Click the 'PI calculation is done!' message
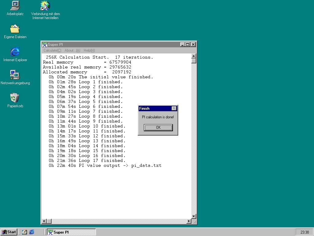The width and height of the screenshot is (314, 236). 158,117
